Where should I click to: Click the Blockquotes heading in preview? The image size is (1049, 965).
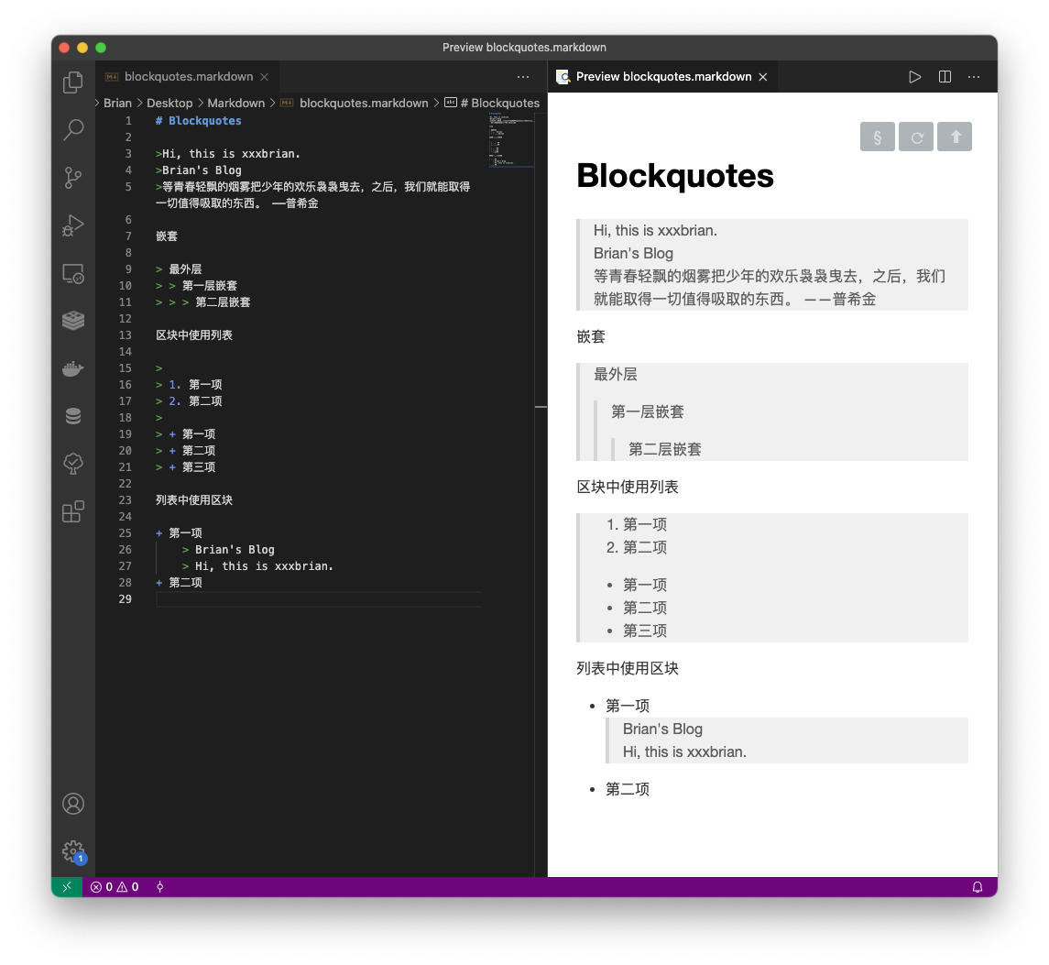pos(675,176)
